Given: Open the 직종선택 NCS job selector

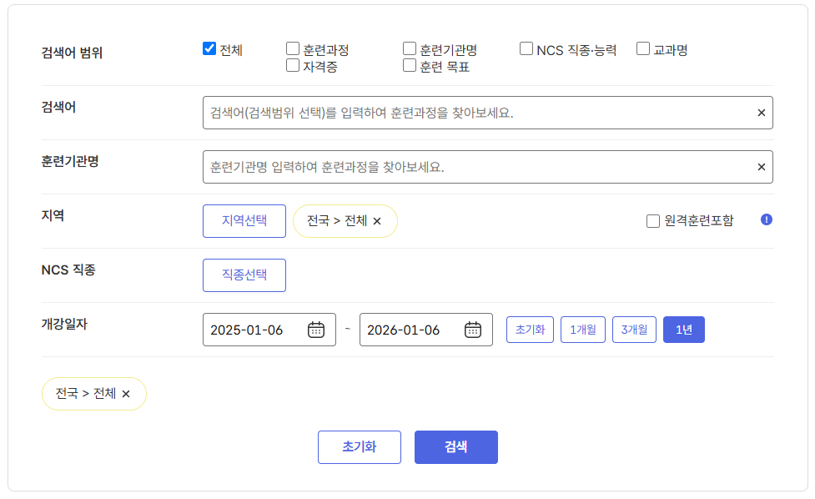Looking at the screenshot, I should pyautogui.click(x=244, y=275).
